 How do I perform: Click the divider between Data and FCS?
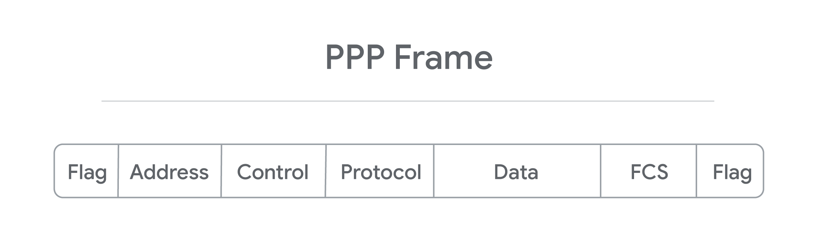601,171
